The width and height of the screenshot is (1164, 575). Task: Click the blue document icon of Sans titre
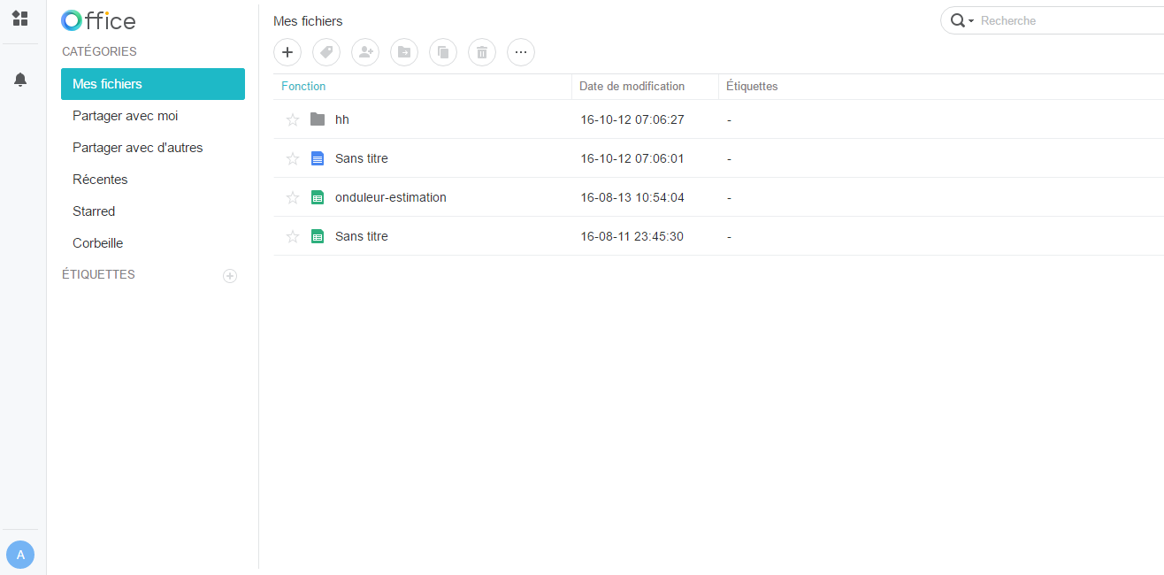coord(318,158)
